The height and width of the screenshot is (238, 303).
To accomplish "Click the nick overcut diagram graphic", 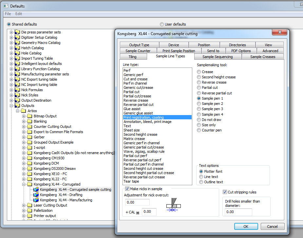I will coord(174,205).
